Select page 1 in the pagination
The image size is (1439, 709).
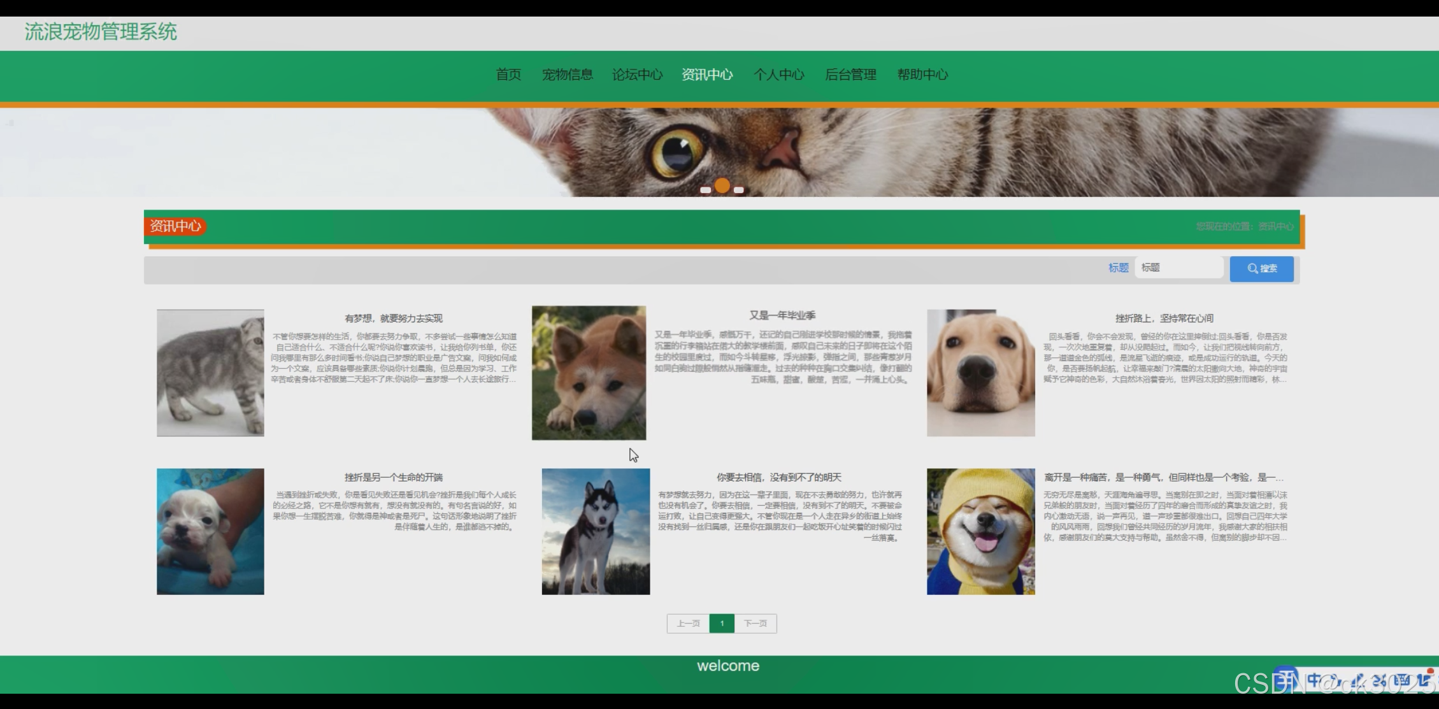[x=722, y=623]
